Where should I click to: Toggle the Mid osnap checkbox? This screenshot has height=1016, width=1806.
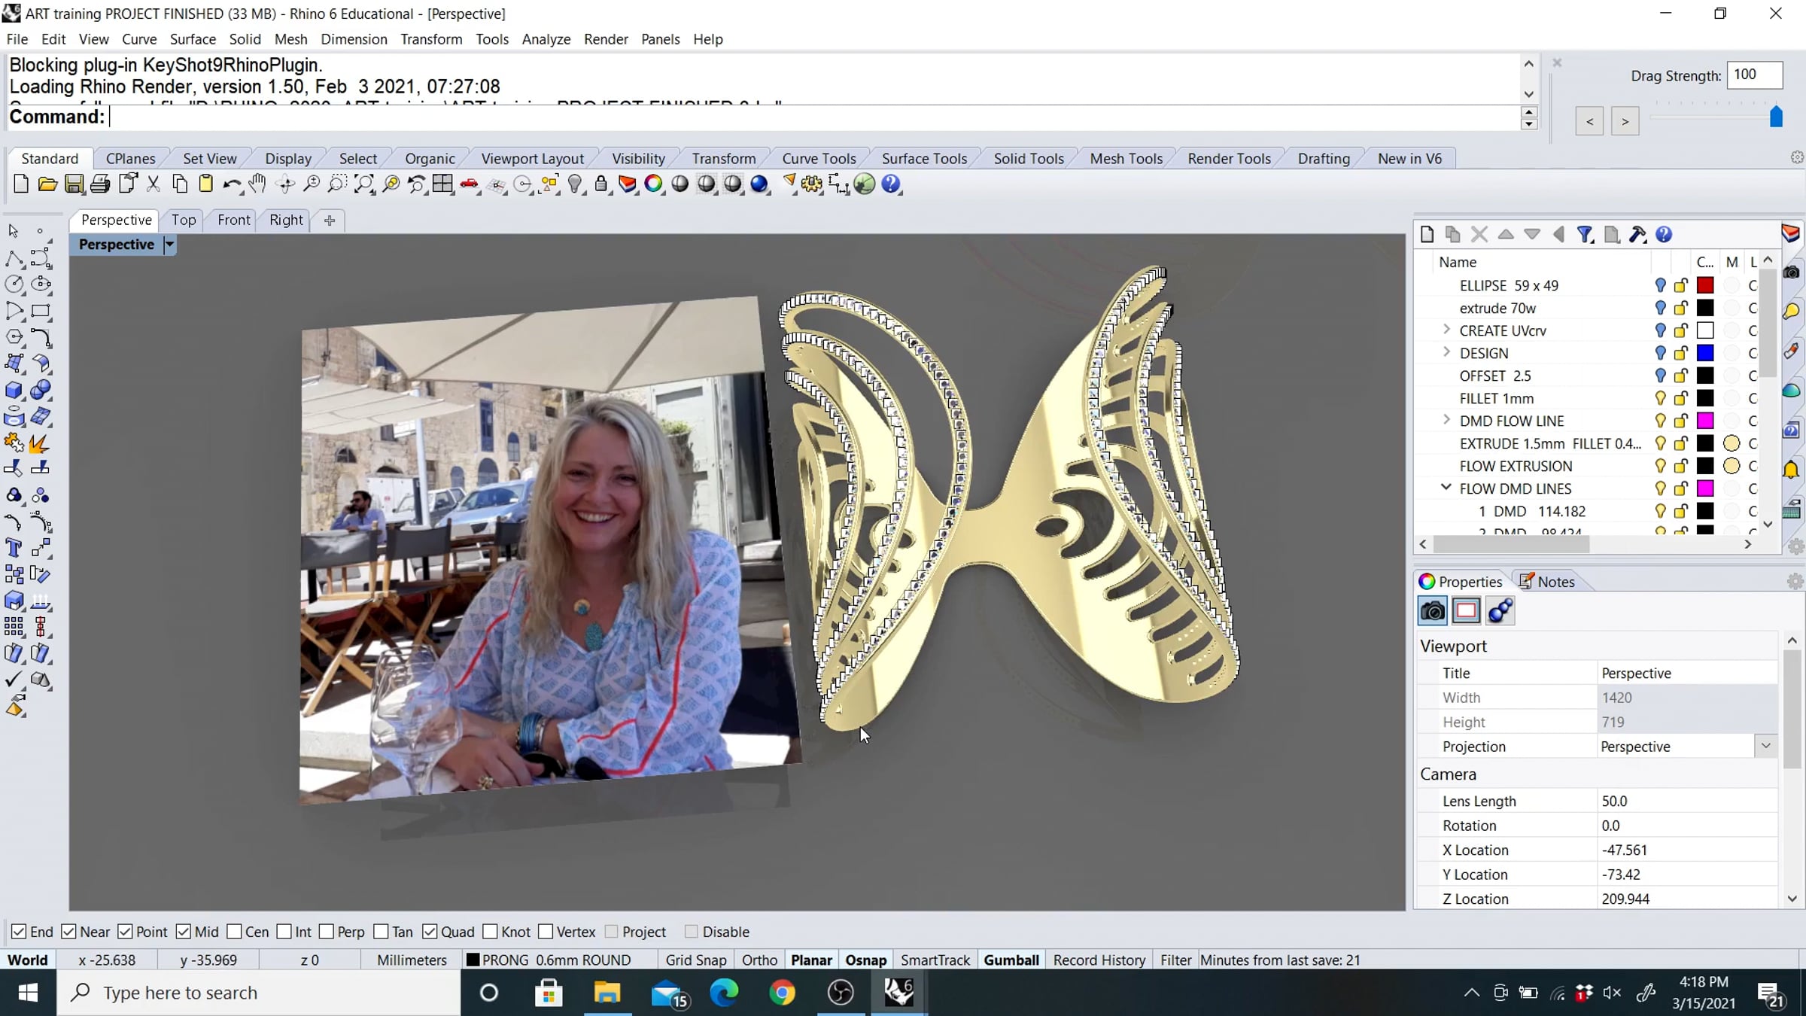[x=184, y=932]
